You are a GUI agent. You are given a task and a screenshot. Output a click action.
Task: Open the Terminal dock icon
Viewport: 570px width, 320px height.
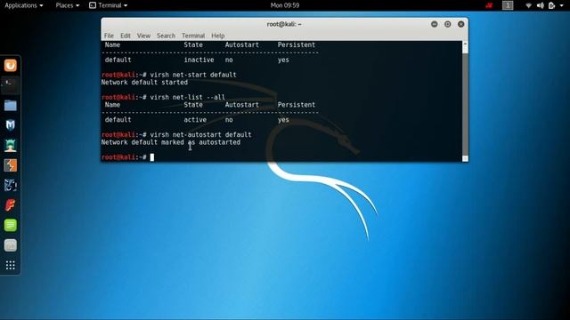[11, 85]
